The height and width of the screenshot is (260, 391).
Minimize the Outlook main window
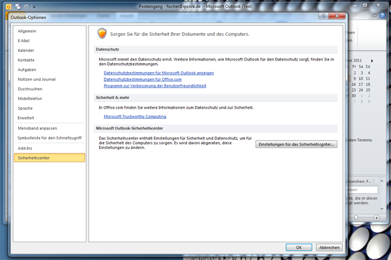click(355, 5)
